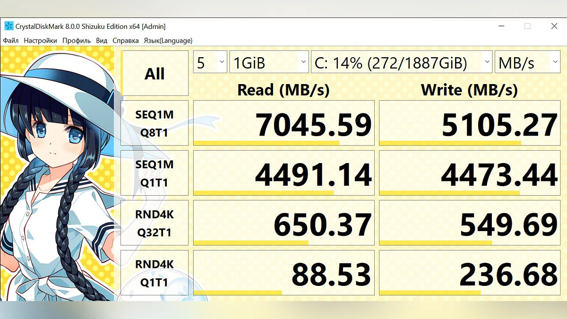Run the RND4K Q1T1 test
567x319 pixels.
tap(155, 273)
